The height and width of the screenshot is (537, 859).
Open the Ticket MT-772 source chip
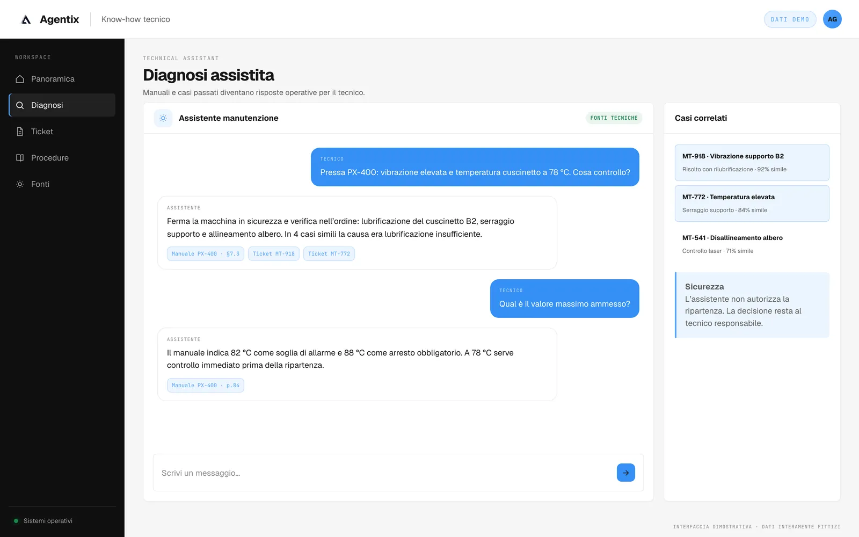tap(329, 254)
